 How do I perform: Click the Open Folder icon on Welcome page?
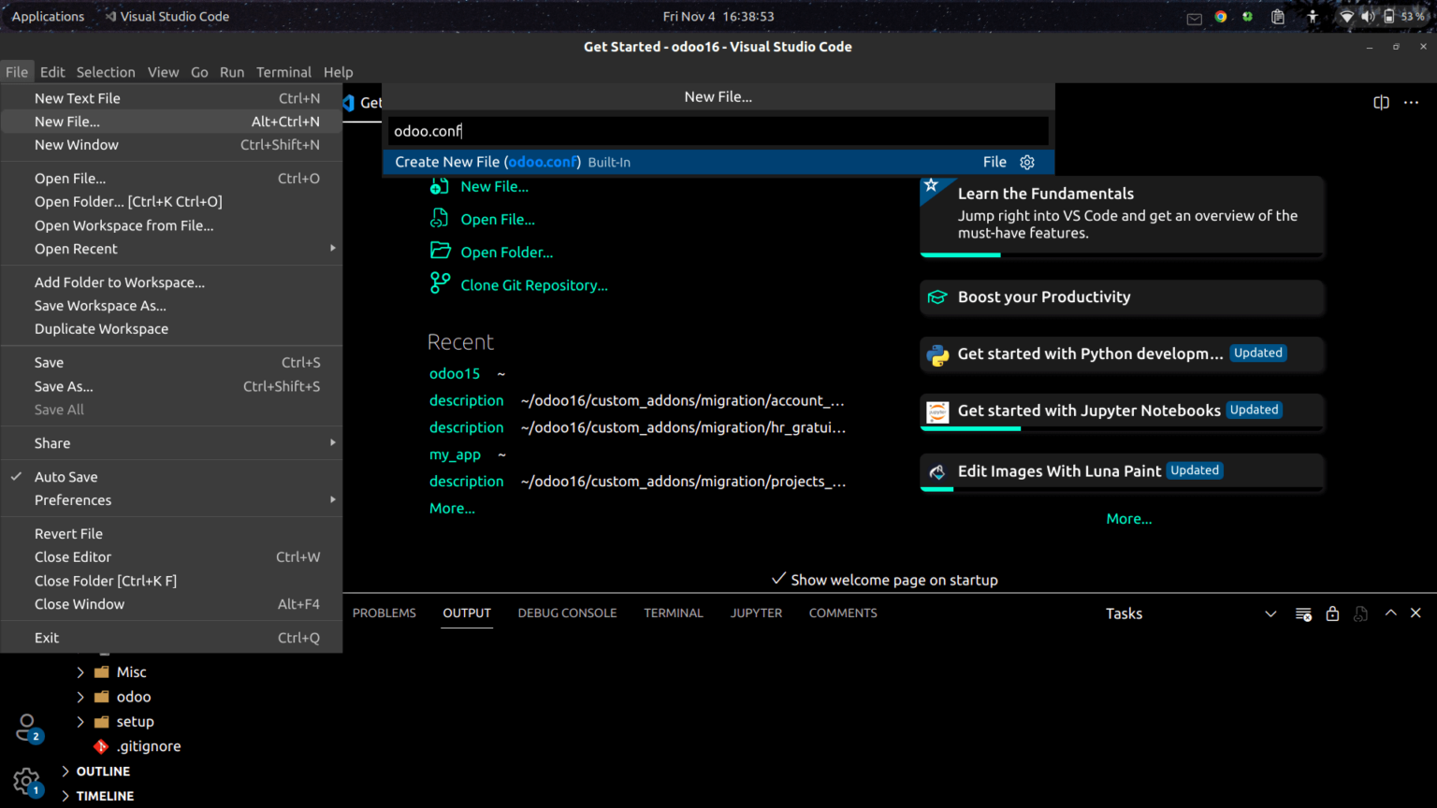click(x=440, y=251)
